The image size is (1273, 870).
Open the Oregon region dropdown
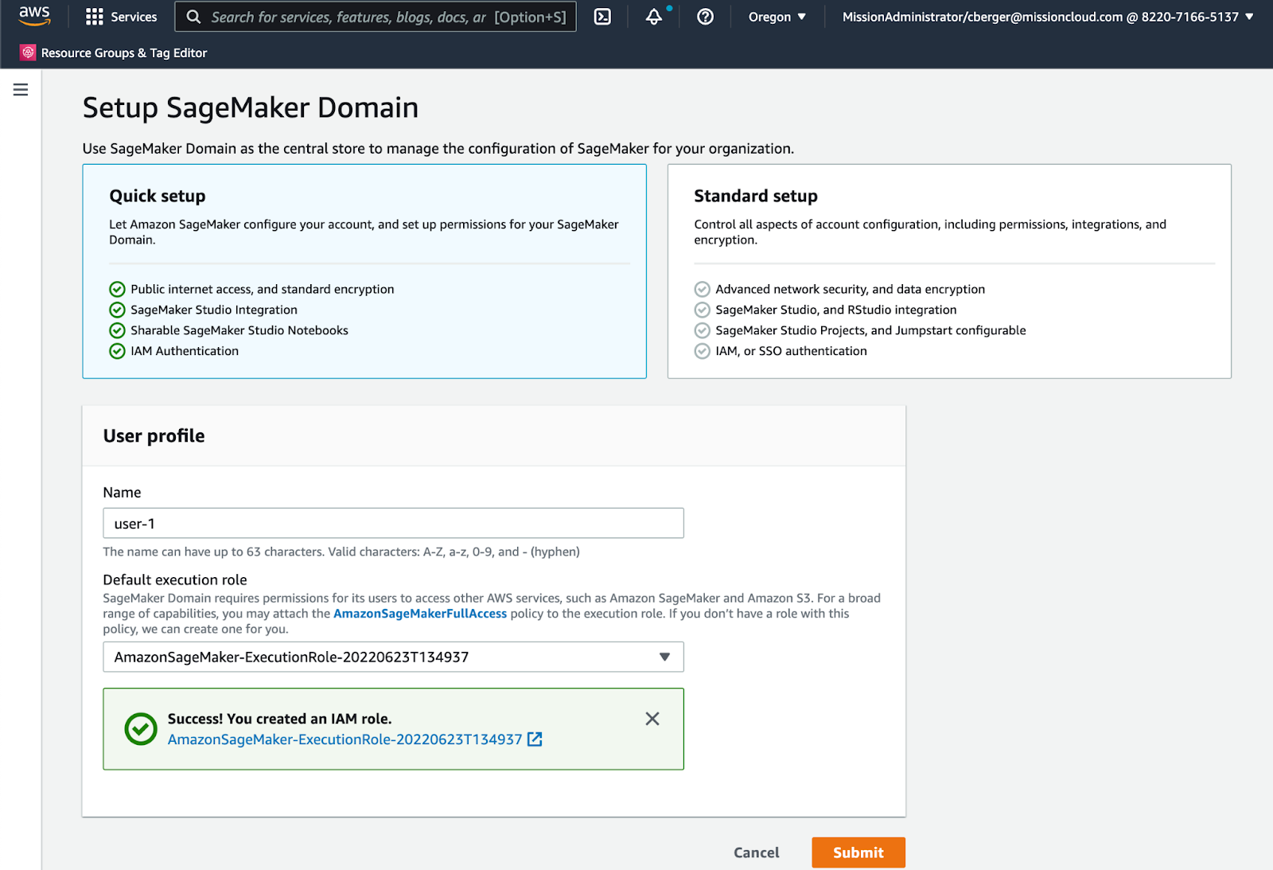(x=777, y=17)
